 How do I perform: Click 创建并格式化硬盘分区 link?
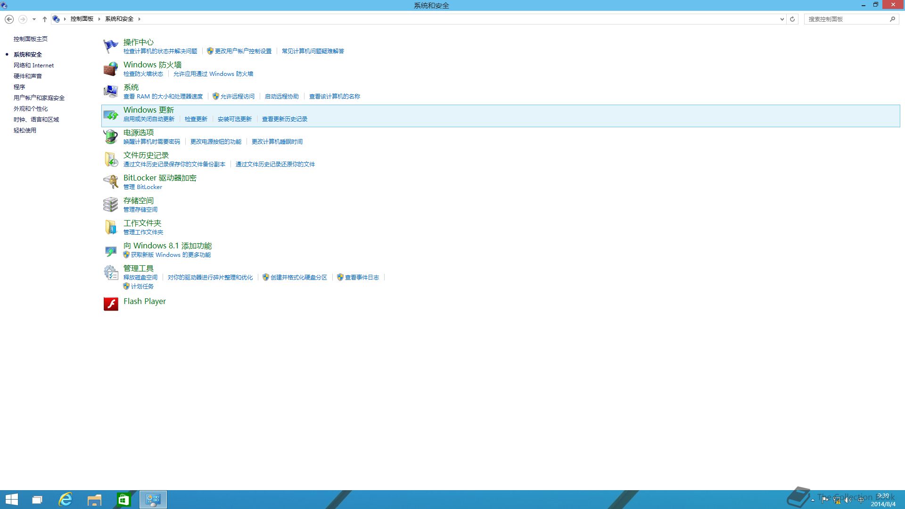[x=299, y=277]
